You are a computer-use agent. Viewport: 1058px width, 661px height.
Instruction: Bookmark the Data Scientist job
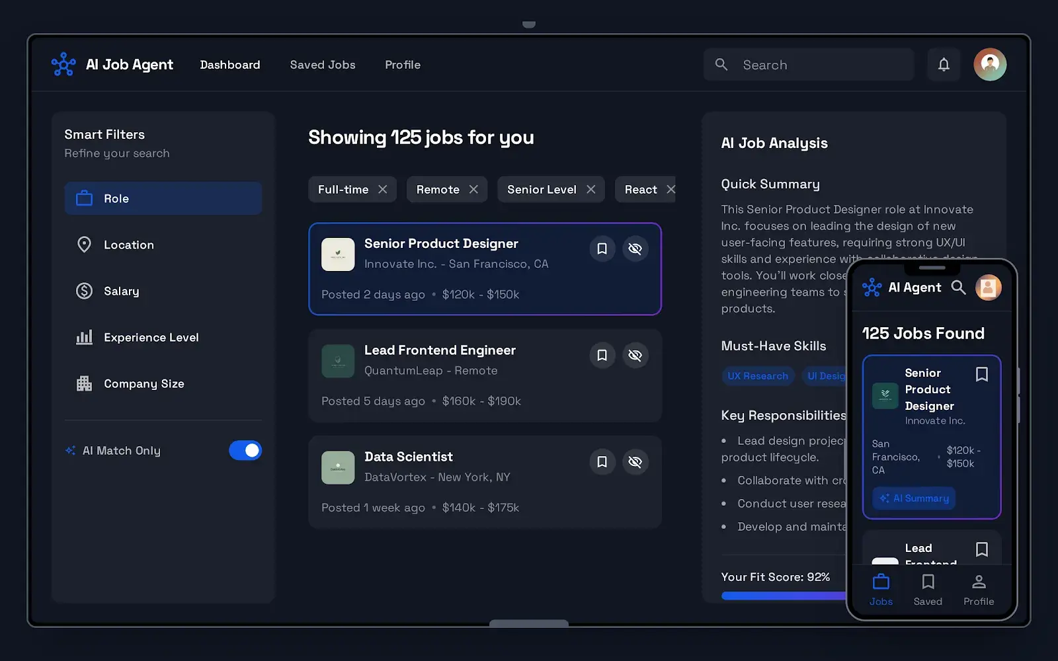[602, 461]
